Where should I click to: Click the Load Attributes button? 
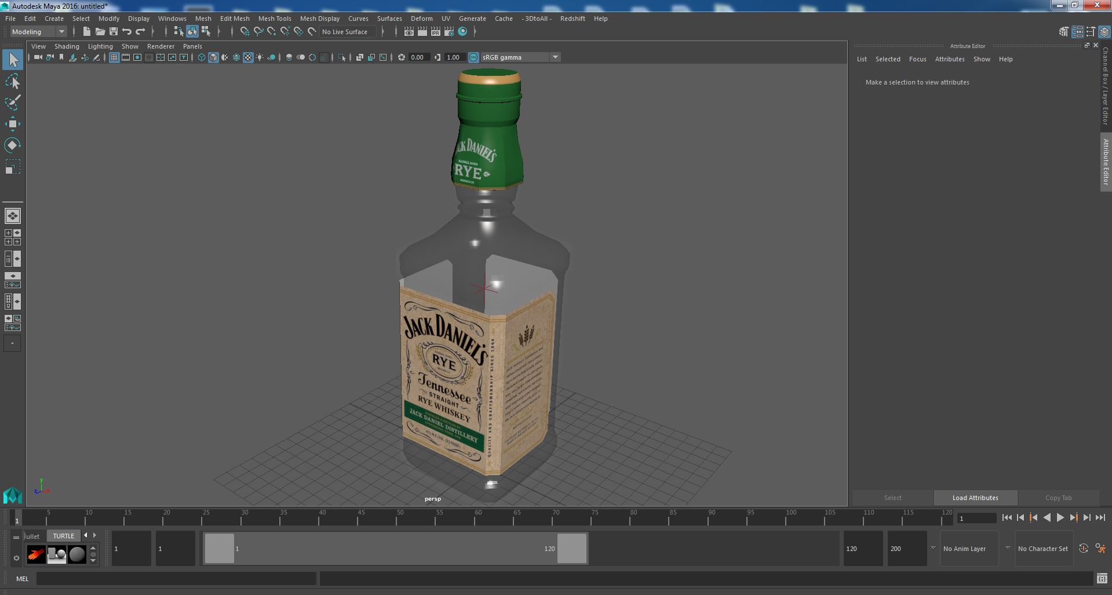975,498
